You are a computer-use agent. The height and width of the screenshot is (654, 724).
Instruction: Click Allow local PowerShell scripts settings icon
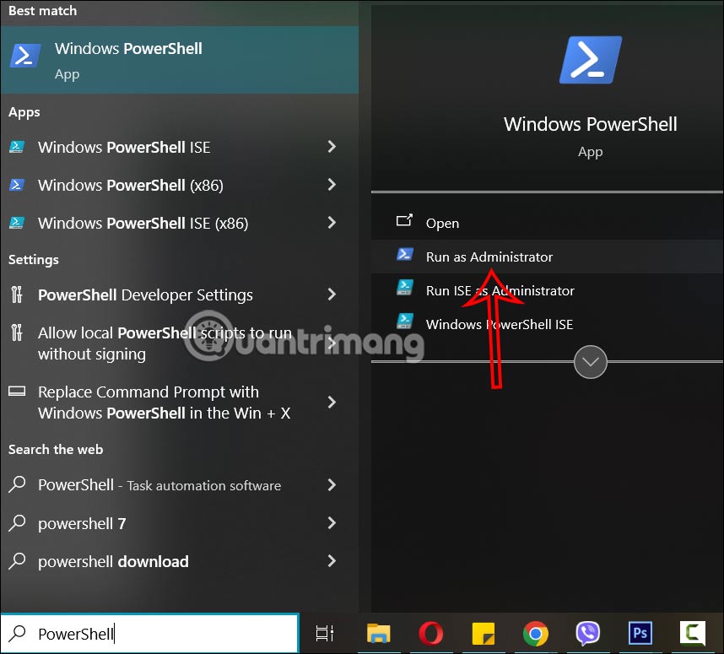17,332
